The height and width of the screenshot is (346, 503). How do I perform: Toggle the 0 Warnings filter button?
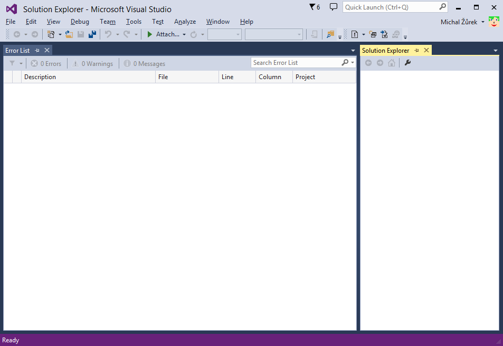[93, 63]
